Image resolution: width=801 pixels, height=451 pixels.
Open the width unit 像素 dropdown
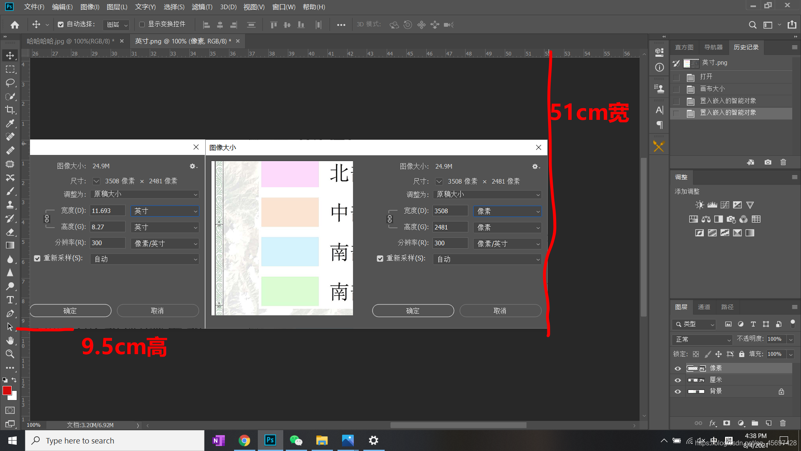(507, 211)
